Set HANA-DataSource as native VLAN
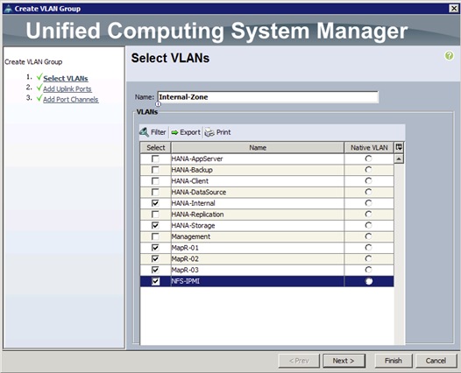The height and width of the screenshot is (373, 461). [x=368, y=192]
